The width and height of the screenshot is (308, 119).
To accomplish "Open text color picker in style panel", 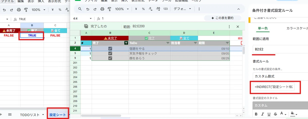I will point(283,114).
